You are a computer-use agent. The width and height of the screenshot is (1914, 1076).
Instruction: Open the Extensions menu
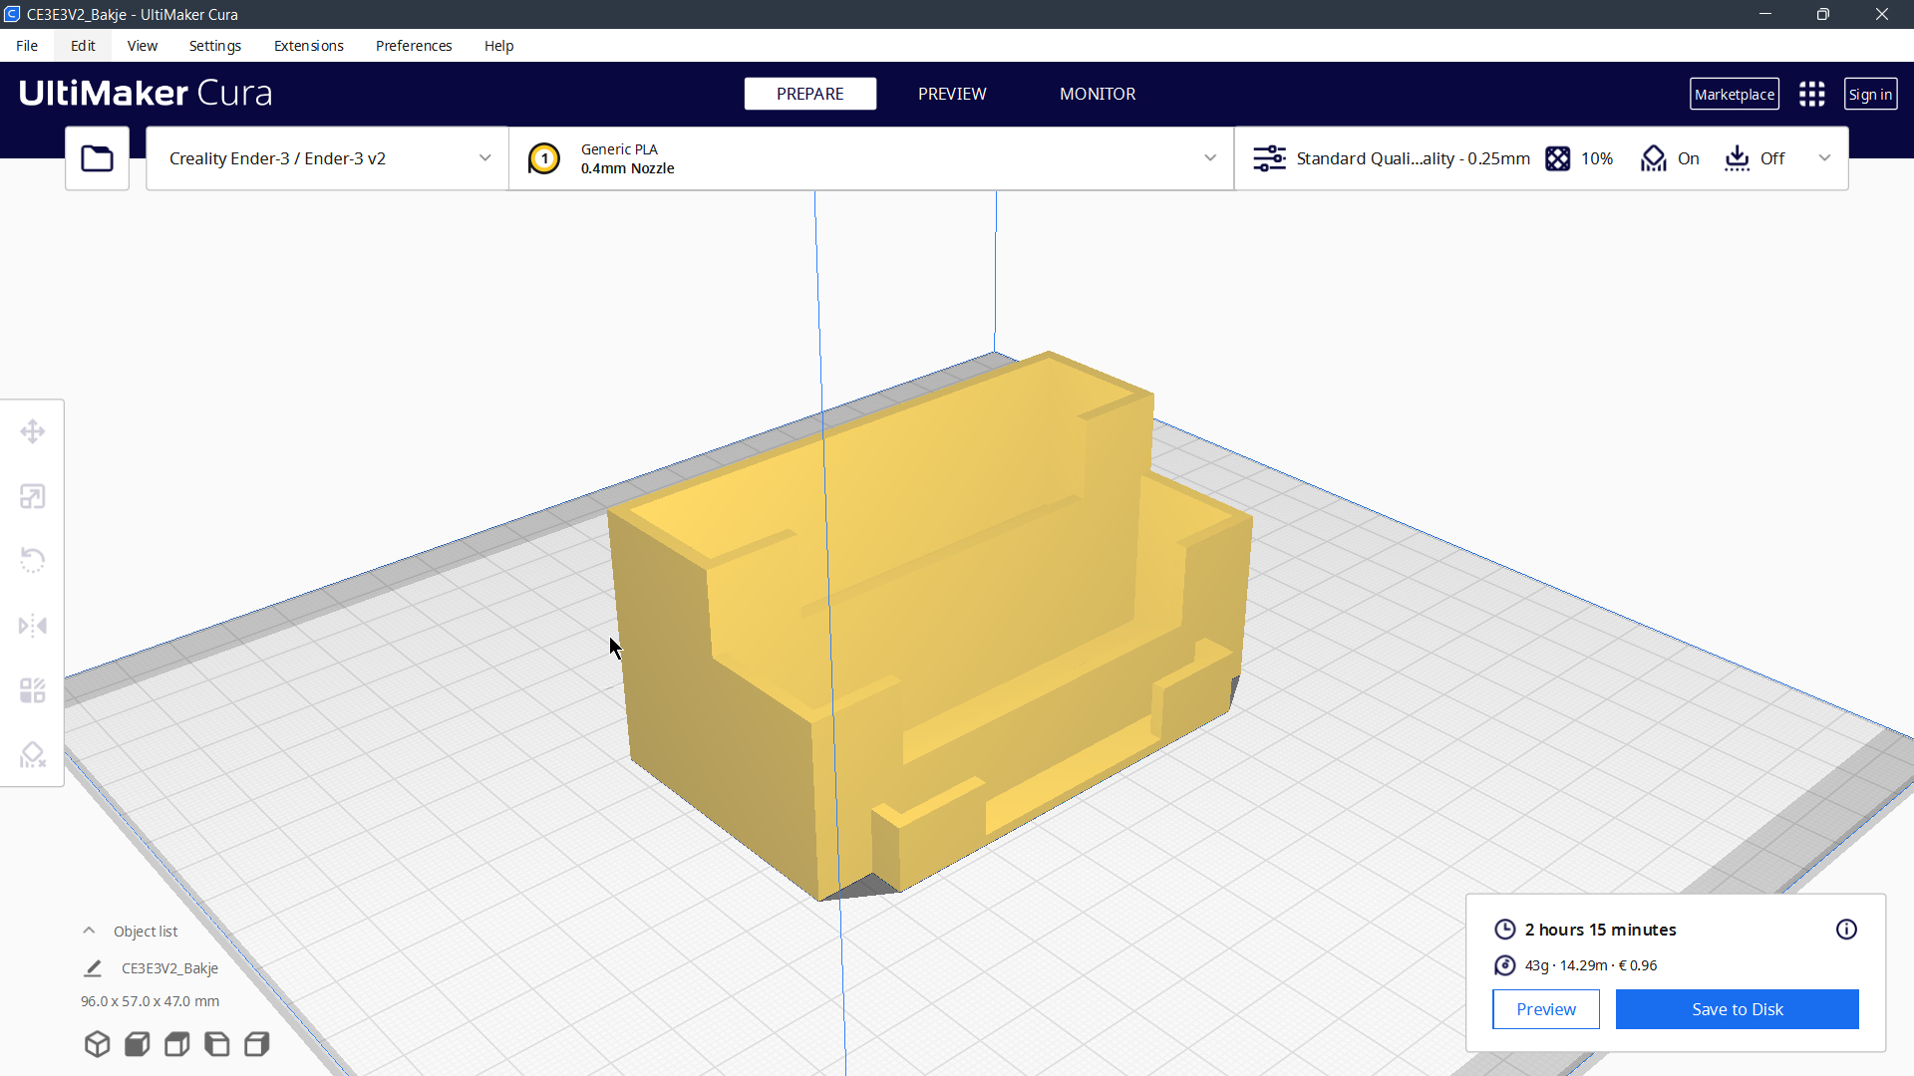click(x=308, y=45)
